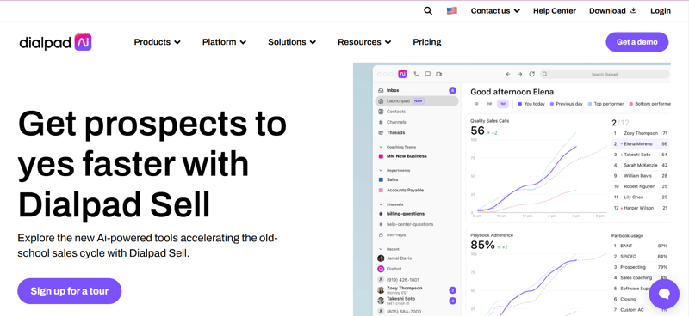Click the purple unread badge on Inbox
689x316 pixels.
(x=453, y=91)
